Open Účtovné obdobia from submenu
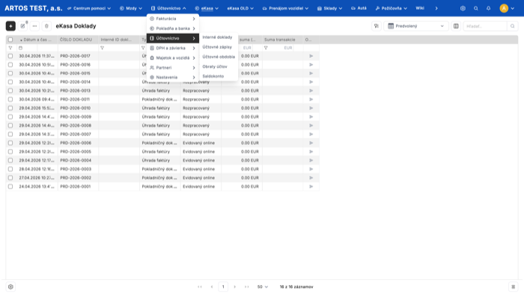Image resolution: width=524 pixels, height=294 pixels. [x=219, y=57]
